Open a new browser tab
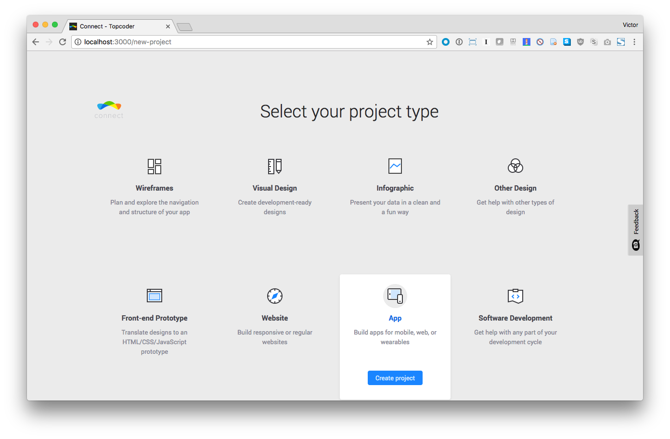The height and width of the screenshot is (439, 670). pos(184,27)
